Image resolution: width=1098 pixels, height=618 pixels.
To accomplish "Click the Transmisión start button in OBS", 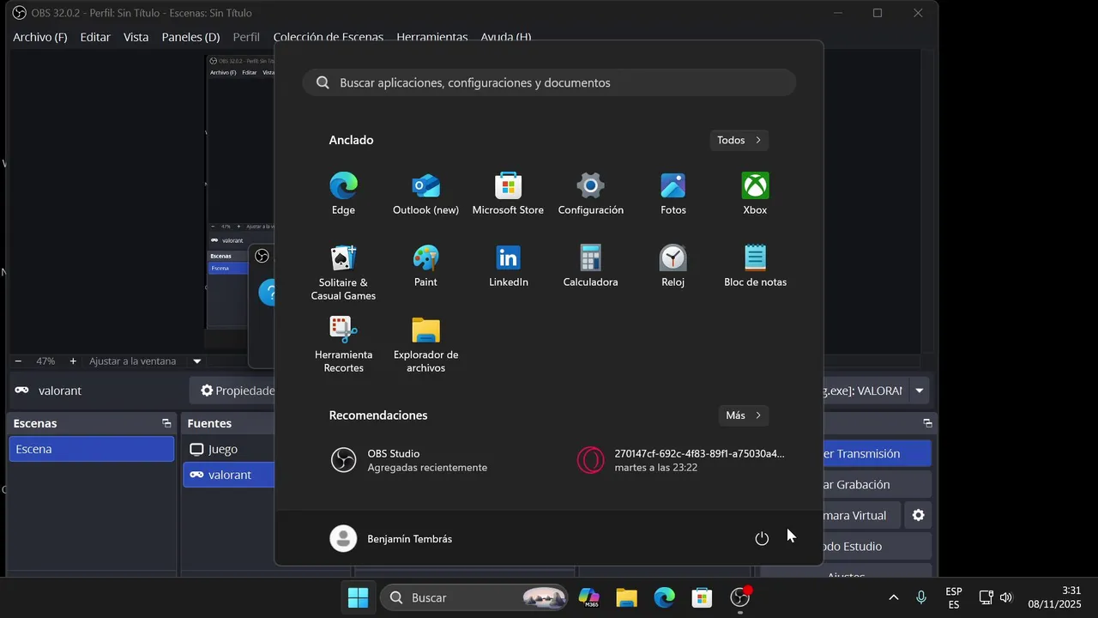I will tap(878, 453).
